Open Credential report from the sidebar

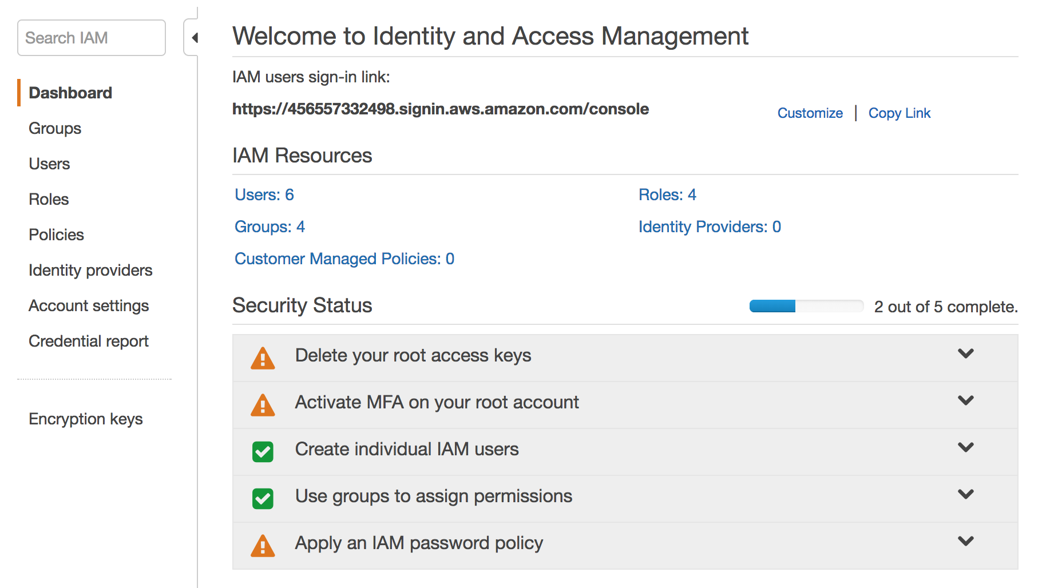pyautogui.click(x=89, y=341)
